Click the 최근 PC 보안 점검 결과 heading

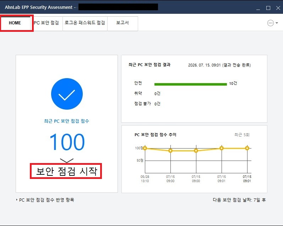pos(149,65)
